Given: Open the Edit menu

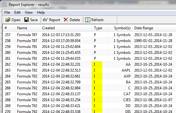Looking at the screenshot, I should tap(17, 12).
